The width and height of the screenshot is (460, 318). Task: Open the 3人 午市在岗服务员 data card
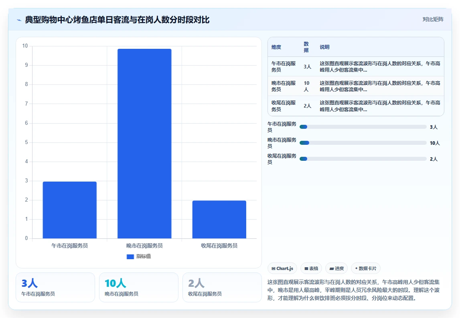click(55, 287)
